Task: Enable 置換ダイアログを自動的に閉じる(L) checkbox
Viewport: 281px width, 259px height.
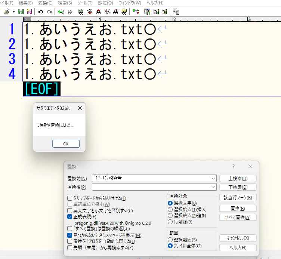Action: click(70, 241)
